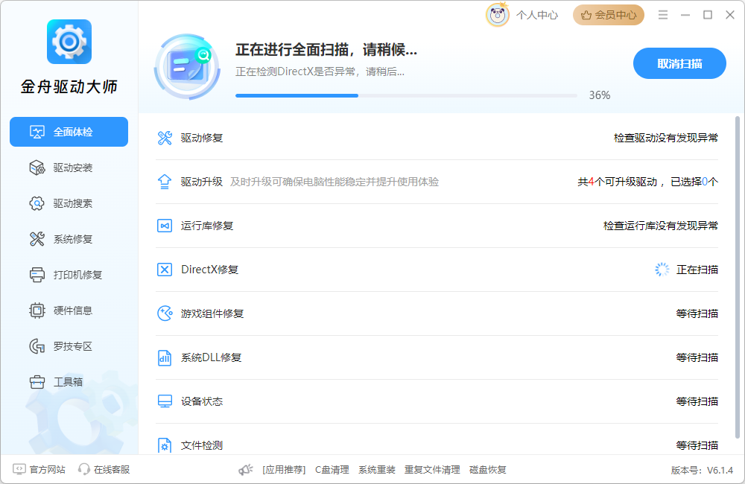Screen dimensions: 745x484
Task: Open C盘清理 from the bottom toolbar
Action: coord(331,470)
